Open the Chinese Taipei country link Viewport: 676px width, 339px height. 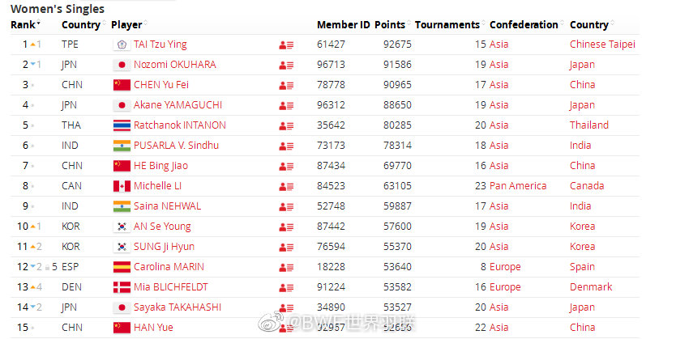point(602,44)
